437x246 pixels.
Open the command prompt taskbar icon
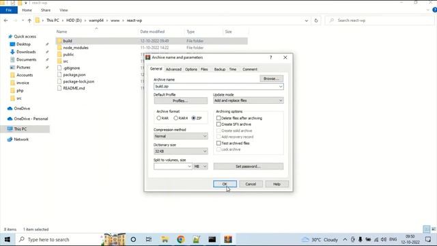coord(212,239)
